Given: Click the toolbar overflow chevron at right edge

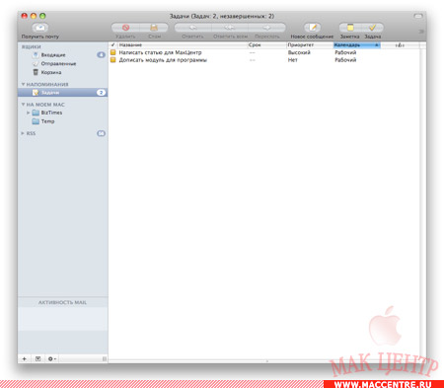Looking at the screenshot, I should (x=421, y=32).
